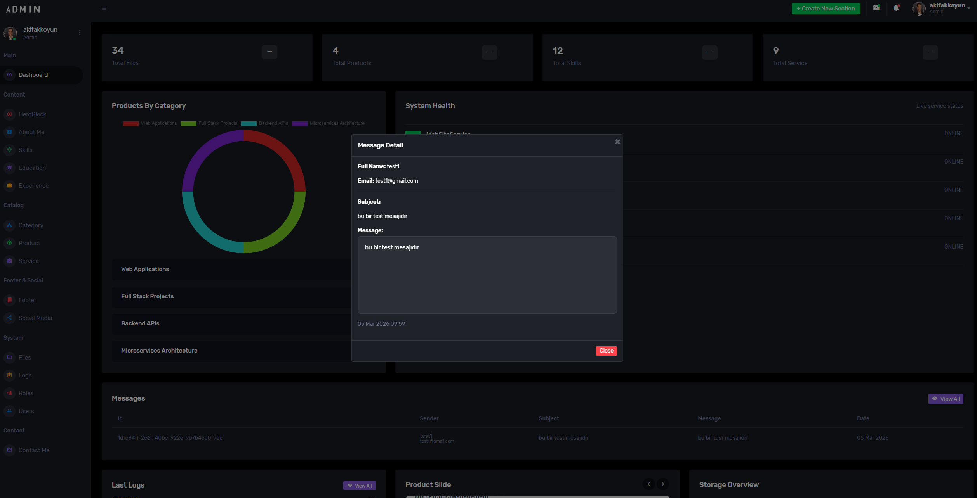Toggle the sidebar with the hamburger icon

(x=104, y=8)
